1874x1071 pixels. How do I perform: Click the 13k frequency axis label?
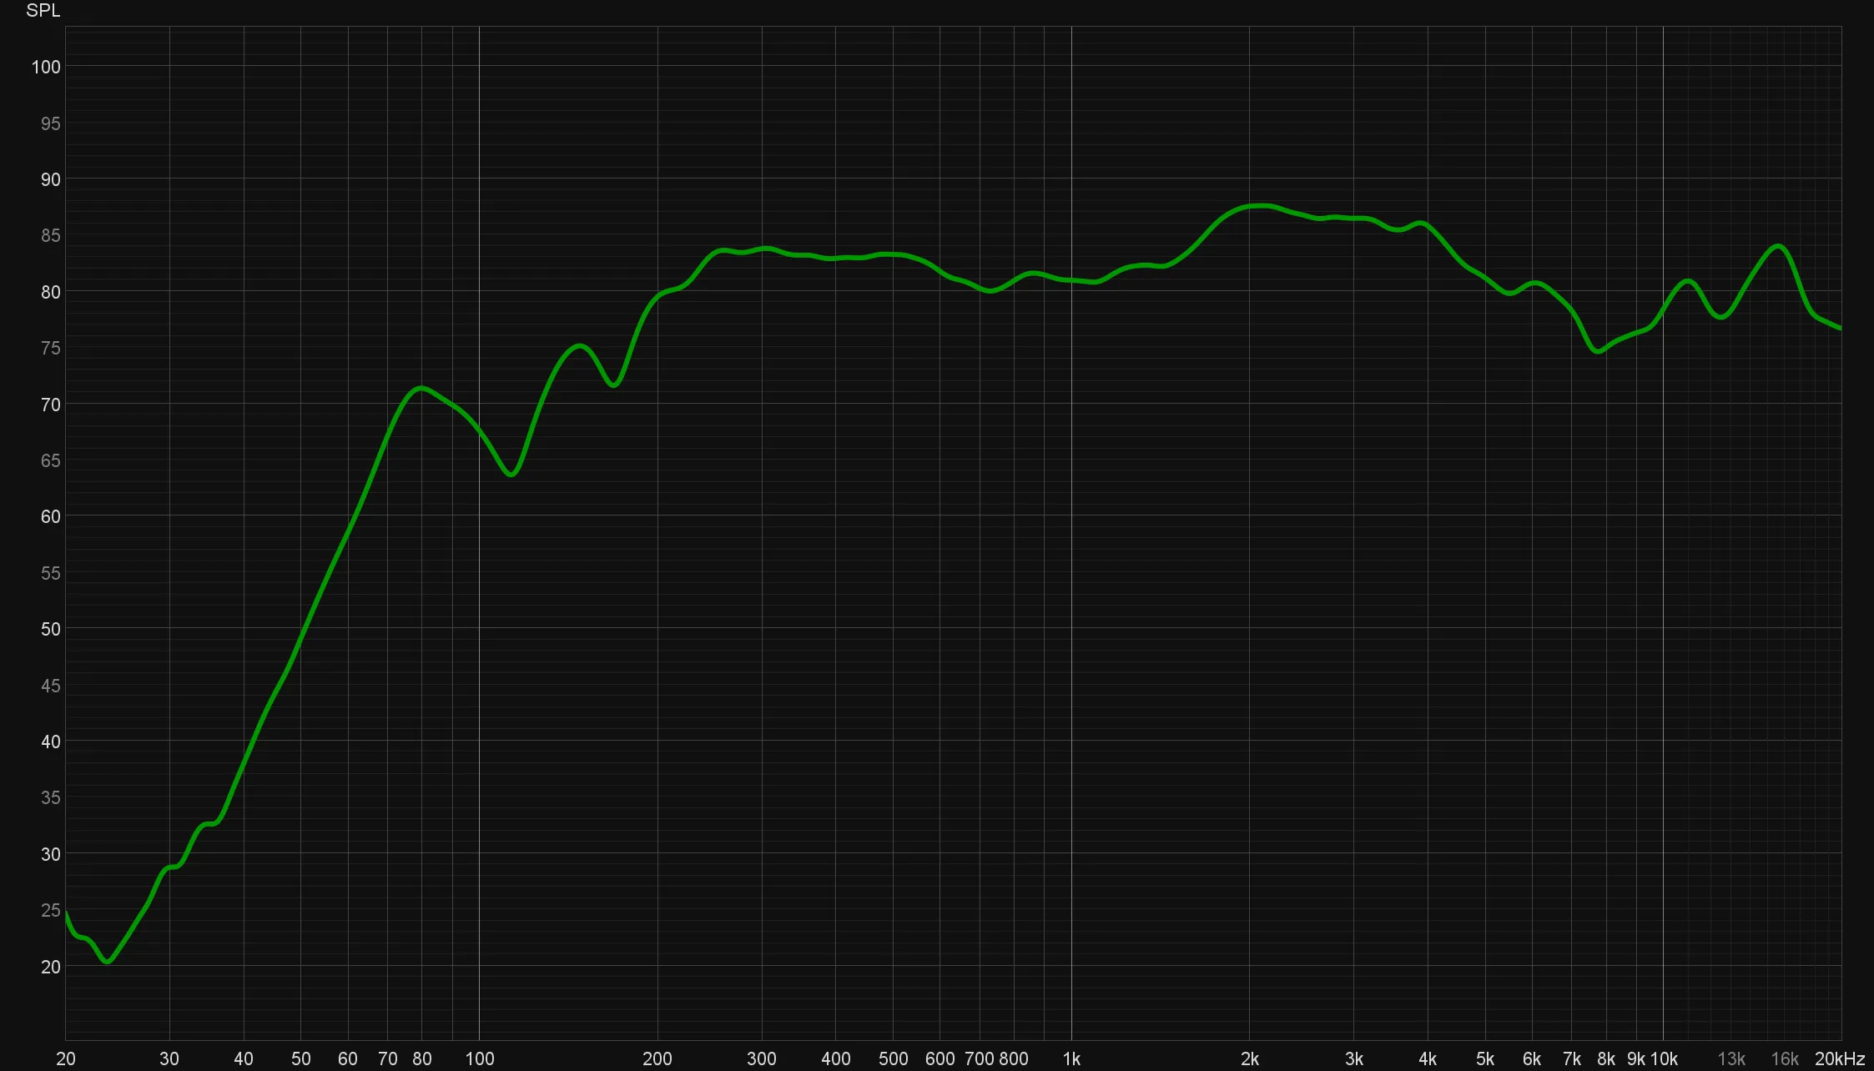pyautogui.click(x=1730, y=1058)
